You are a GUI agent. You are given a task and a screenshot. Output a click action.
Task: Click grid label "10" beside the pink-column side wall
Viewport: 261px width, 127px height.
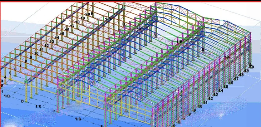point(200,106)
